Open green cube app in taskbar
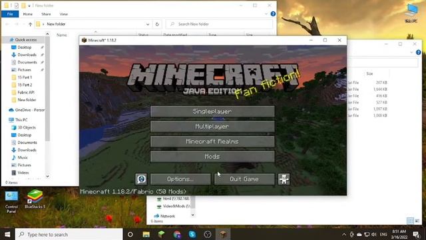 tap(161, 234)
